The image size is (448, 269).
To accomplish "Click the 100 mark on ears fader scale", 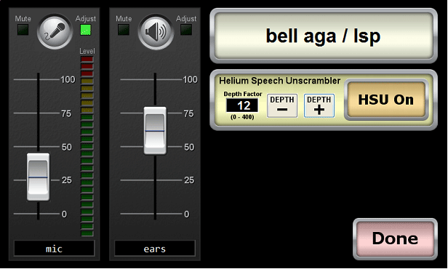I will pos(190,79).
